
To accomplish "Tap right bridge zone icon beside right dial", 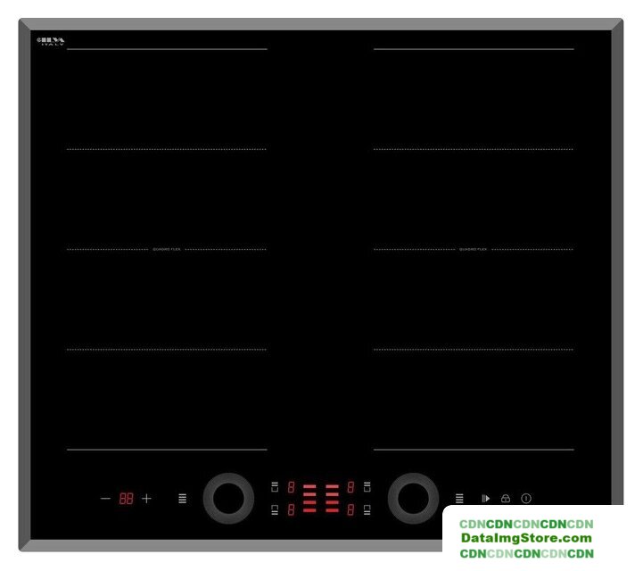I will coord(459,499).
